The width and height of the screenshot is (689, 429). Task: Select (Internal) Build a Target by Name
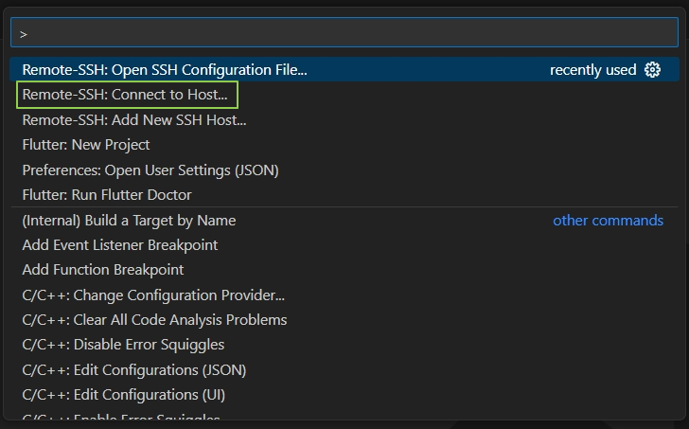tap(344, 221)
